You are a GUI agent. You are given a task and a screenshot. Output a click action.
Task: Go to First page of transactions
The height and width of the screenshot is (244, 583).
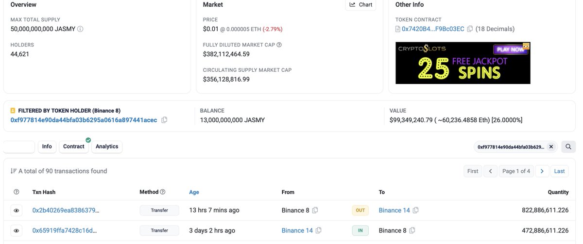click(473, 171)
